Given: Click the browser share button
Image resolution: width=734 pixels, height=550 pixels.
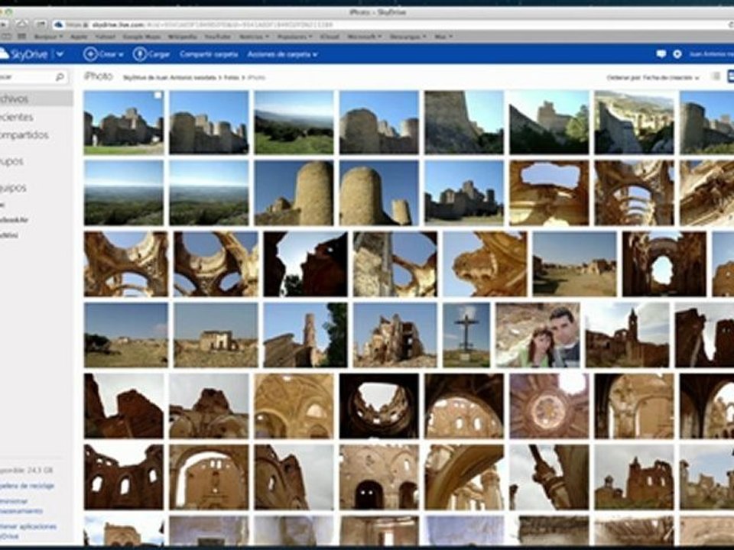Looking at the screenshot, I should pos(41,24).
